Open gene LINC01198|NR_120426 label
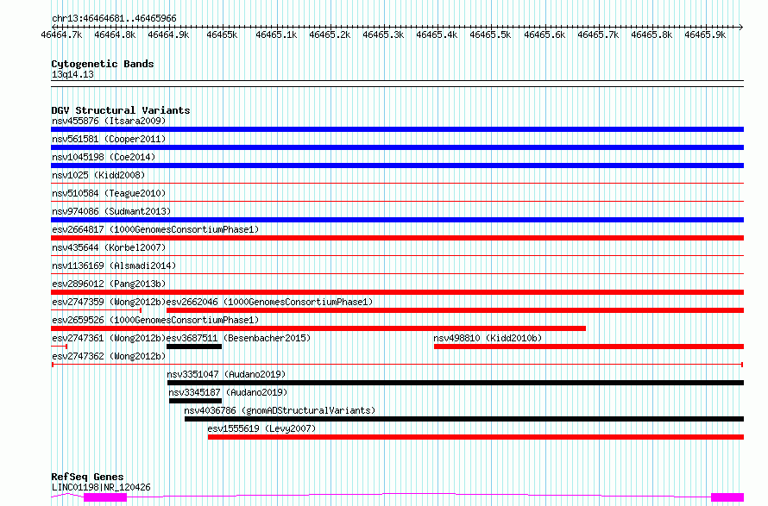The image size is (768, 506). (x=101, y=487)
